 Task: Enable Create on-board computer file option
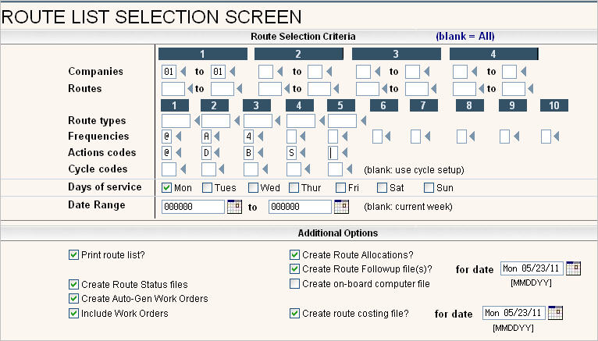pos(294,284)
